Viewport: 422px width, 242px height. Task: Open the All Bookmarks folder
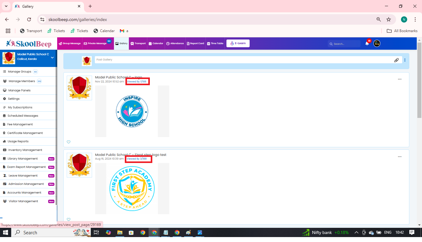[402, 31]
